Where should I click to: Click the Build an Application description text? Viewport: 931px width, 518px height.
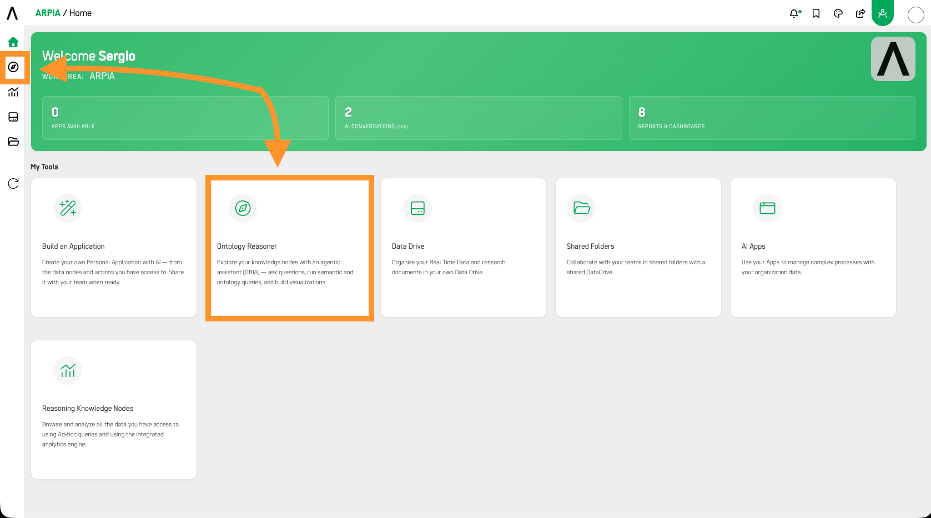point(113,272)
